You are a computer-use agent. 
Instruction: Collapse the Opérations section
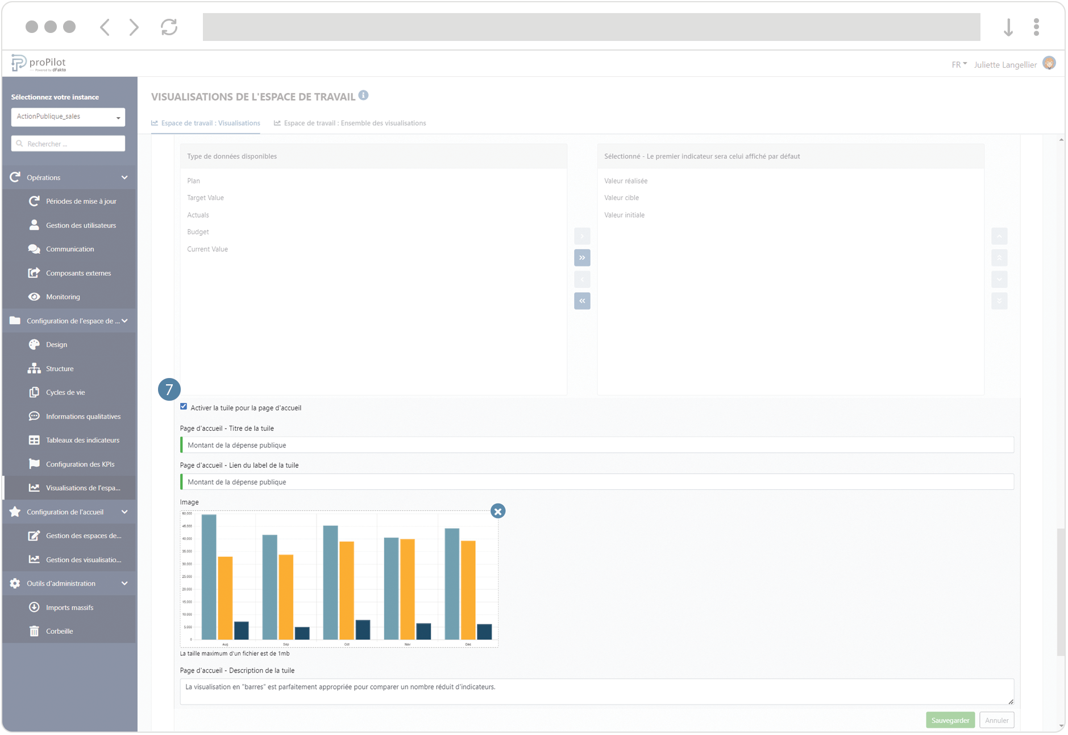124,177
